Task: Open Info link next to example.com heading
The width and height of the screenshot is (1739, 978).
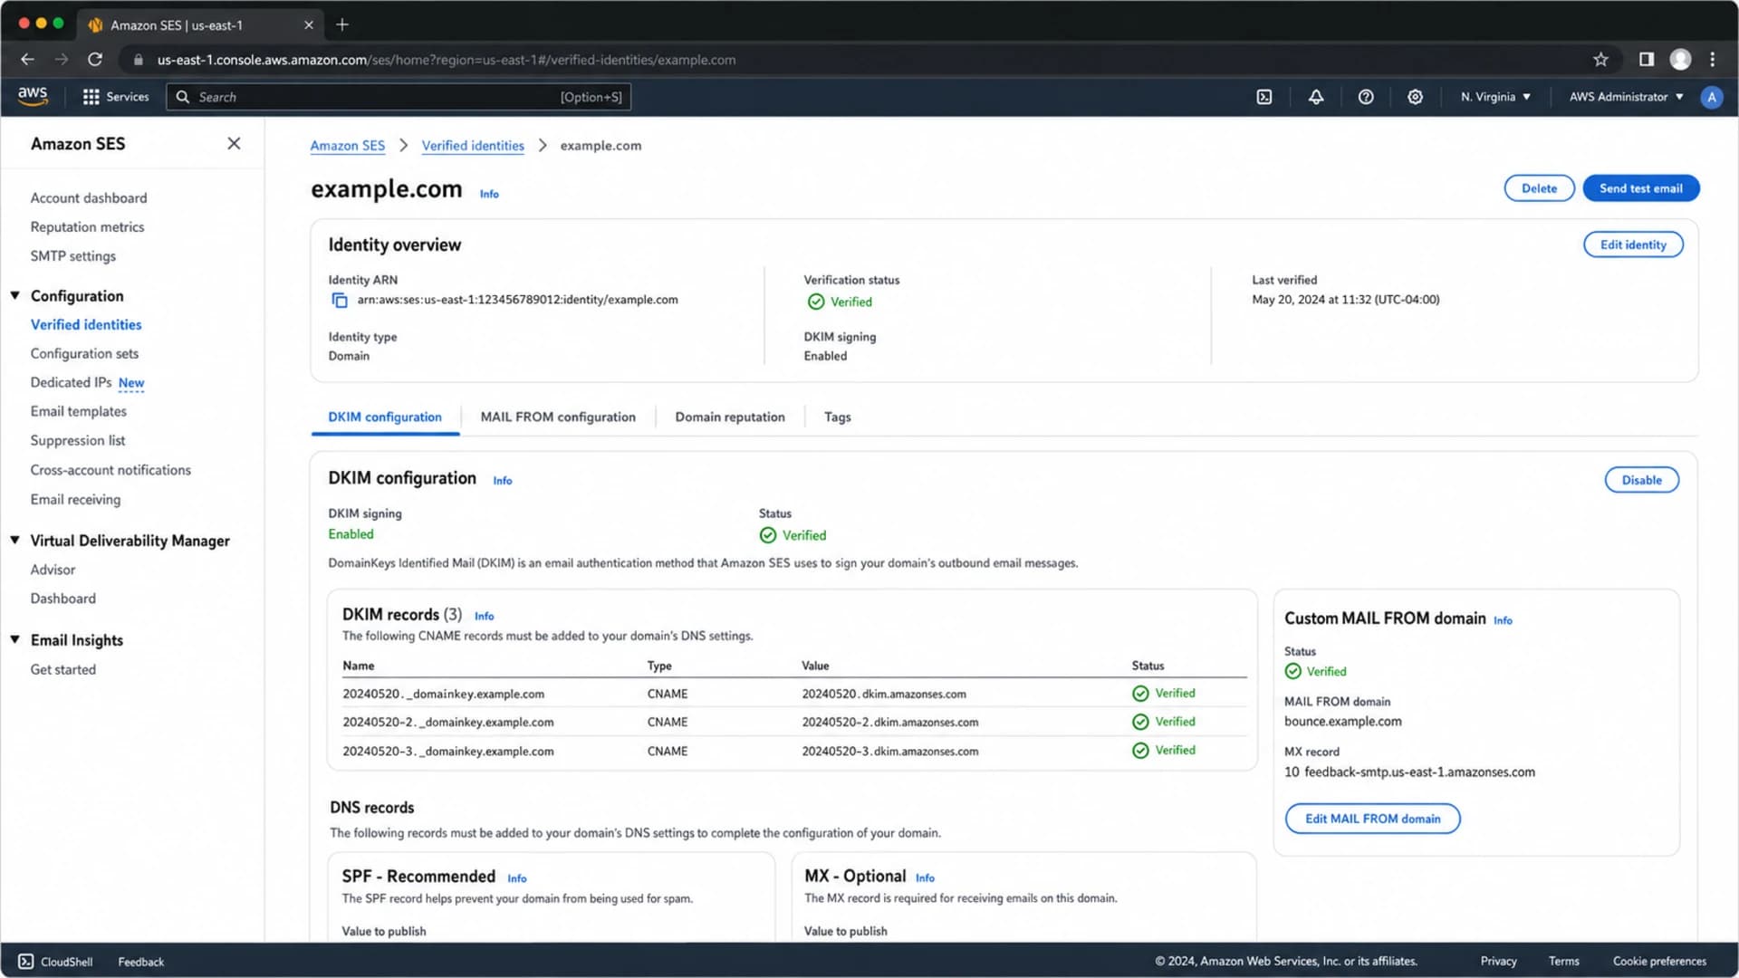Action: 489,194
